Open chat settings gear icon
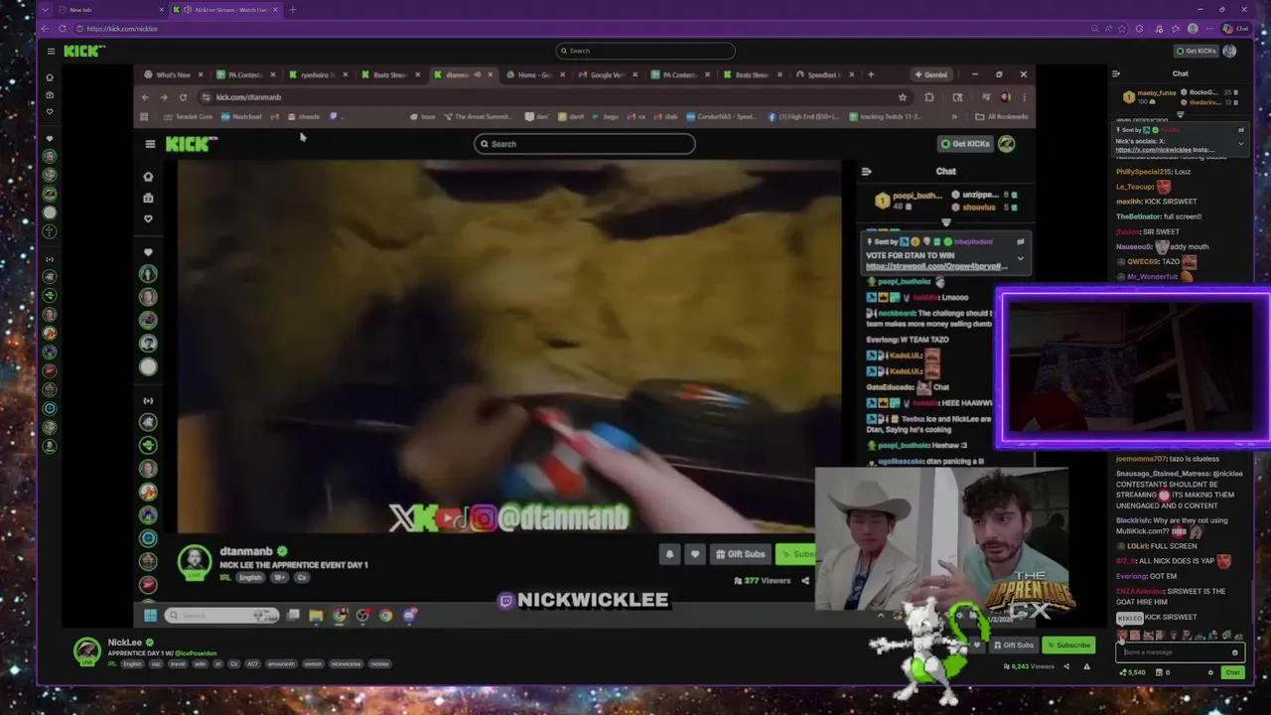Viewport: 1271px width, 715px height. tap(1210, 672)
